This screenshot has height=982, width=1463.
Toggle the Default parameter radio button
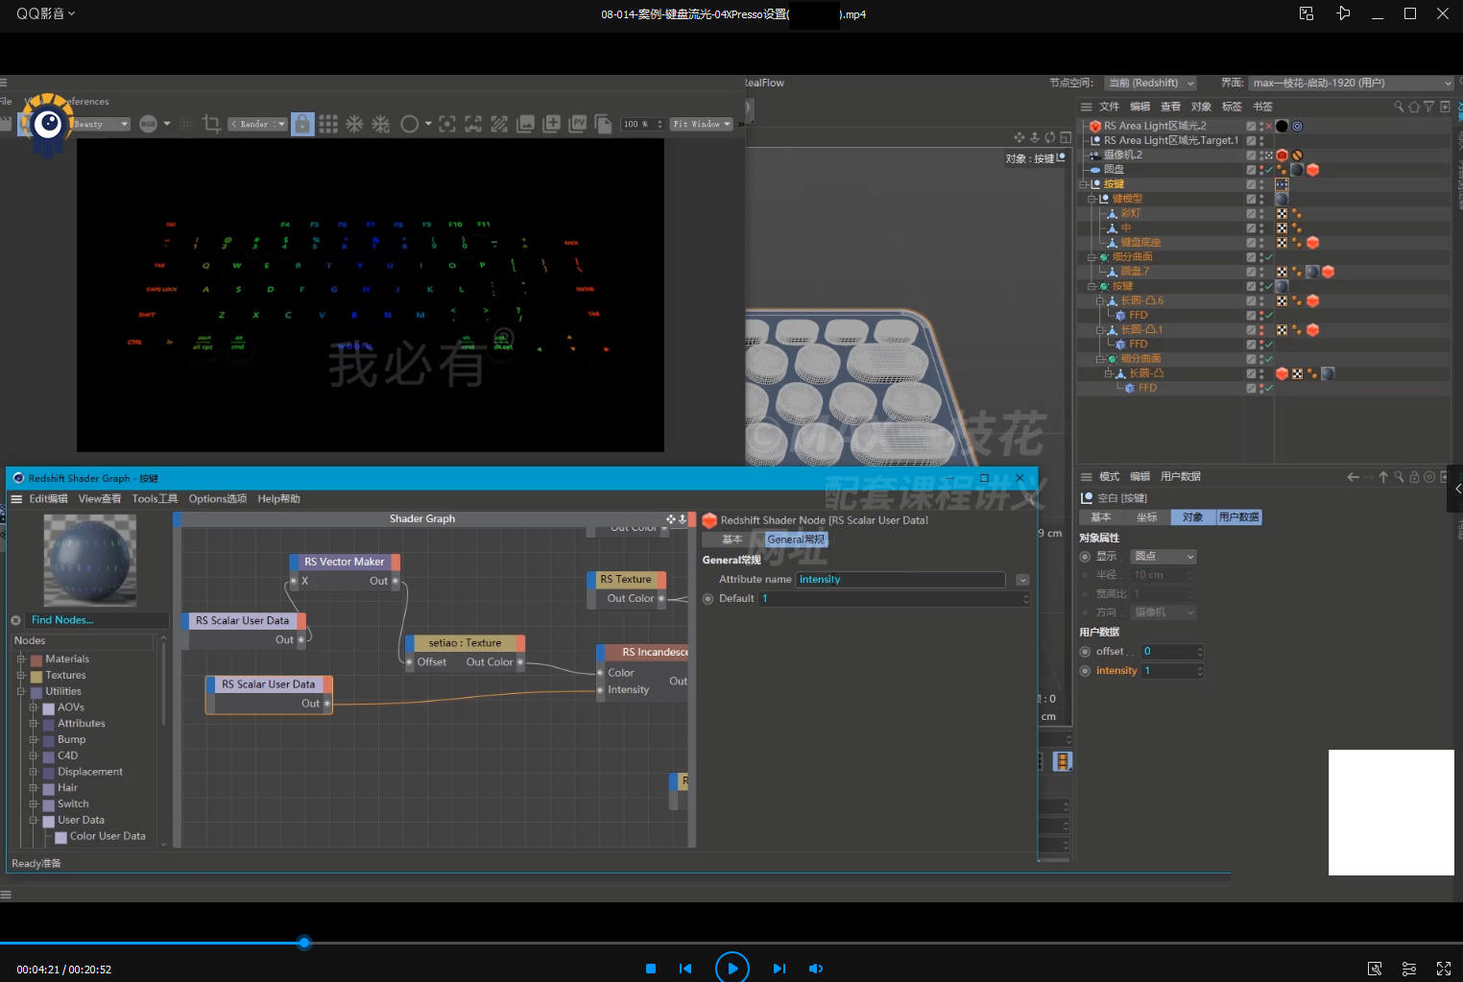(708, 599)
